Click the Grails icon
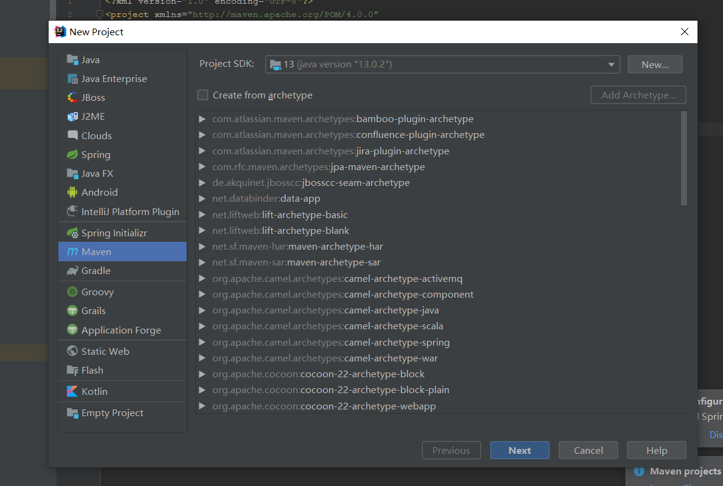Screen dimensions: 723x486 72,311
